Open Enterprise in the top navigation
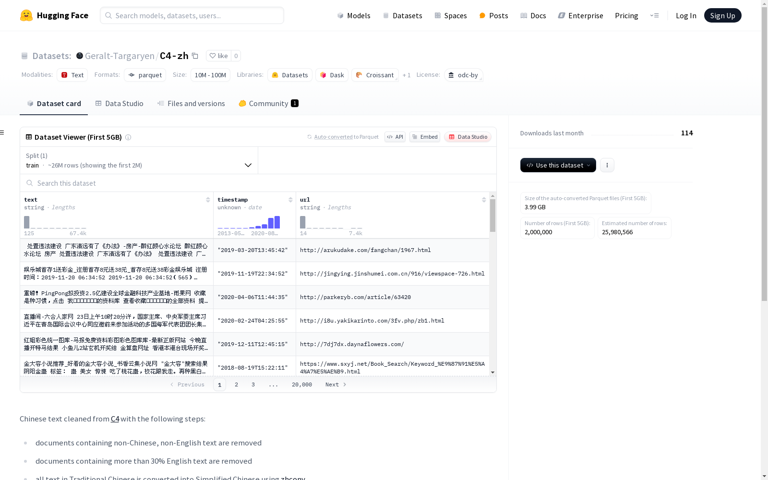 [580, 15]
